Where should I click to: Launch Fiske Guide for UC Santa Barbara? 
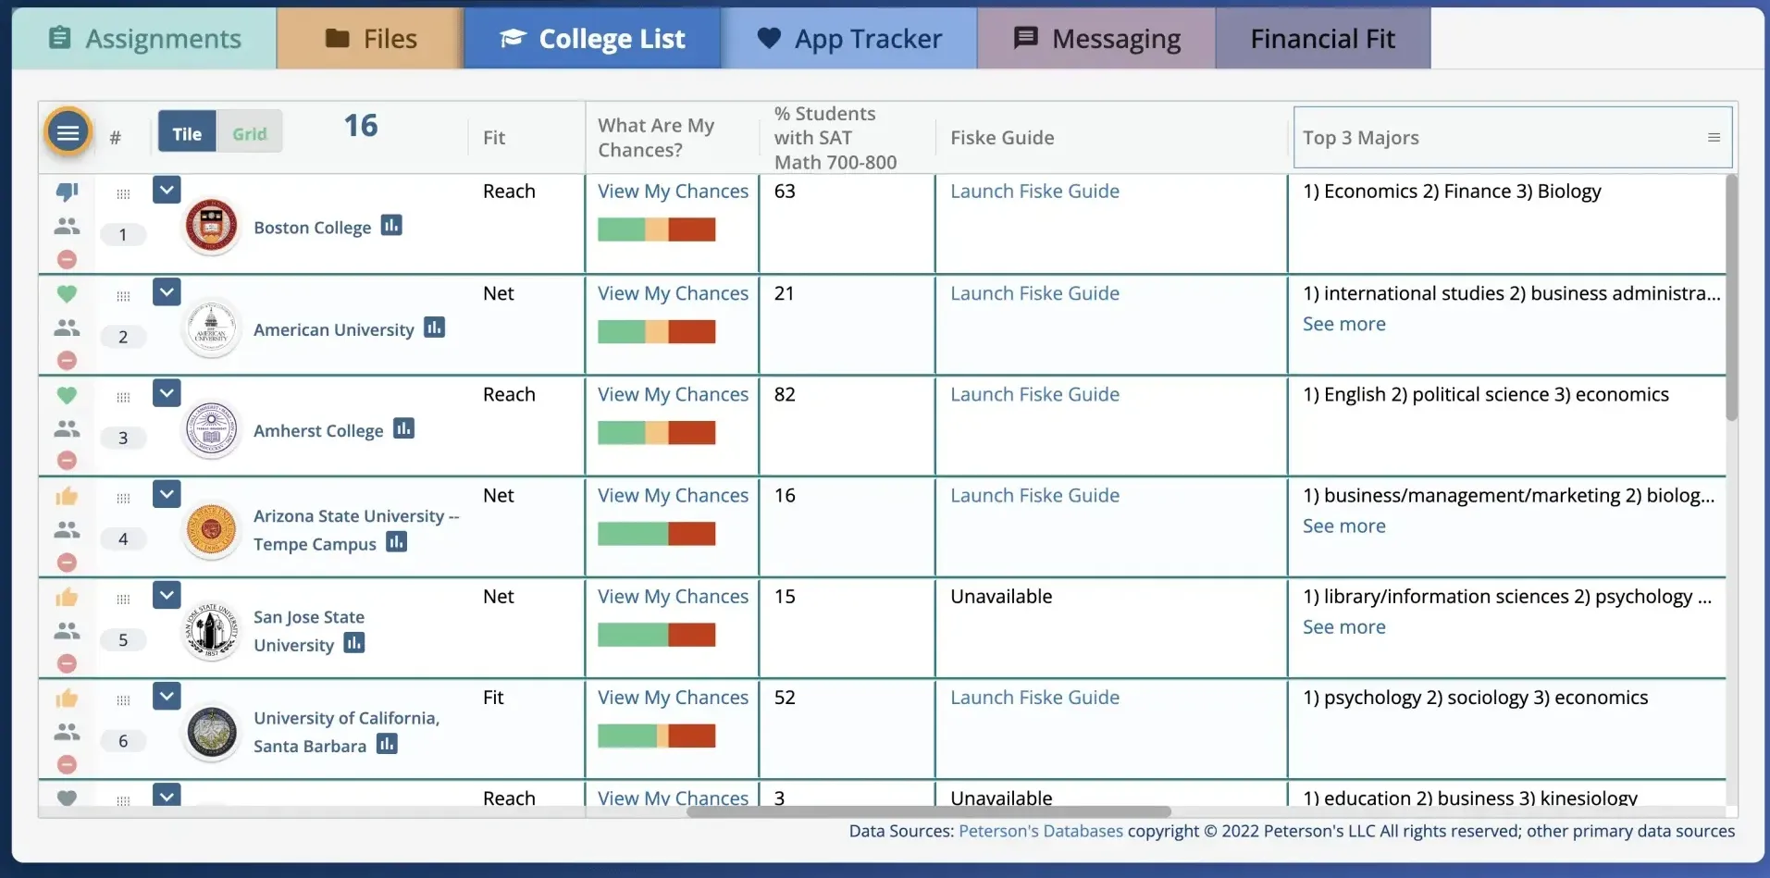click(x=1034, y=698)
